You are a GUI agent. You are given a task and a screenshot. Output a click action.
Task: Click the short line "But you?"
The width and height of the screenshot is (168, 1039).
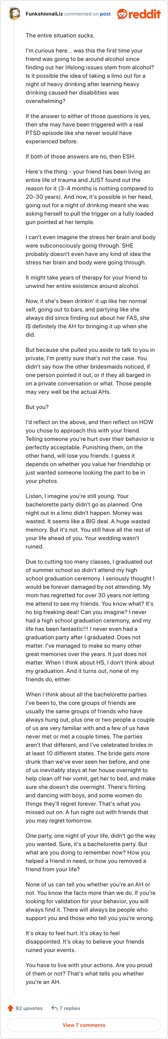click(x=37, y=407)
